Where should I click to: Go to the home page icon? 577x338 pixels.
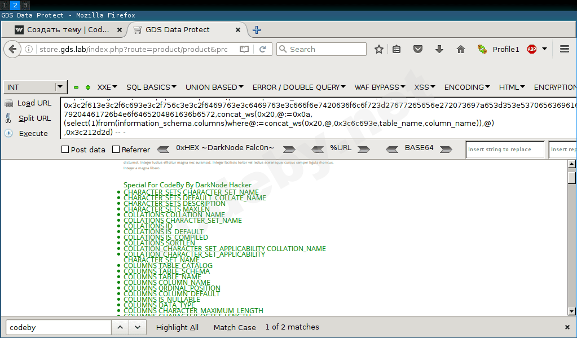click(461, 49)
